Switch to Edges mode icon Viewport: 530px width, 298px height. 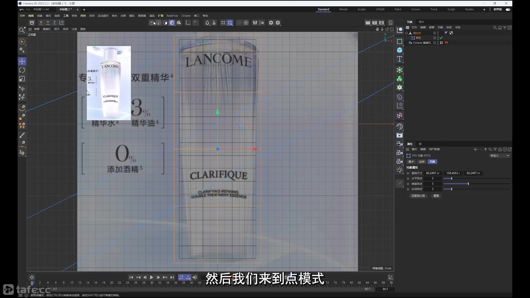click(x=158, y=23)
